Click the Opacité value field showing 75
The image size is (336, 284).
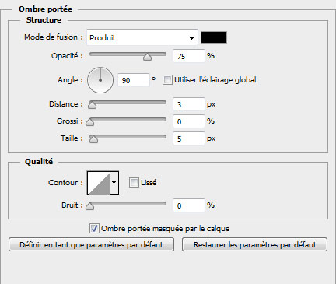click(x=189, y=56)
